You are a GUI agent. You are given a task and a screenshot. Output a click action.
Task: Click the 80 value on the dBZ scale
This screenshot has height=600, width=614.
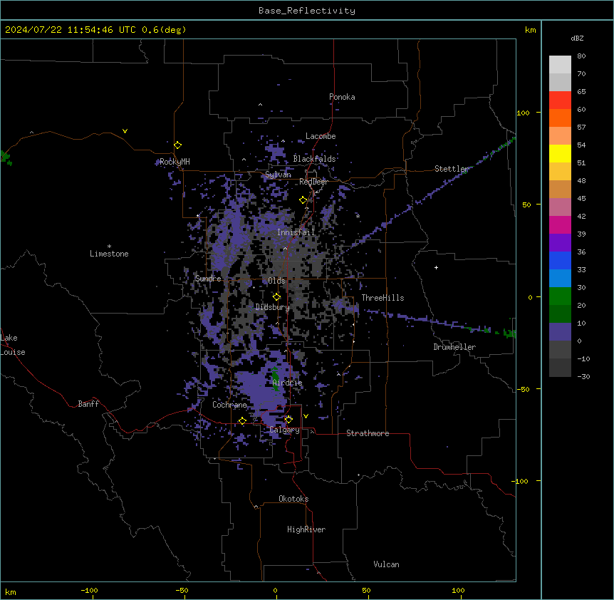click(x=581, y=56)
